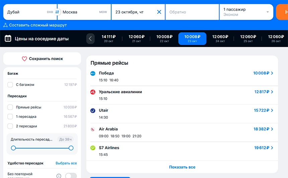Tick the 1 пересадка checkbox
The image size is (288, 178).
point(10,117)
